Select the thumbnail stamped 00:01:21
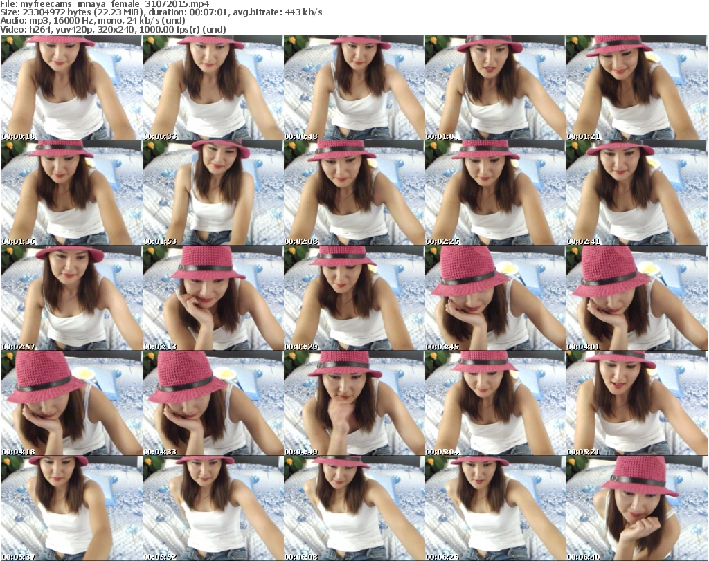 pyautogui.click(x=637, y=88)
